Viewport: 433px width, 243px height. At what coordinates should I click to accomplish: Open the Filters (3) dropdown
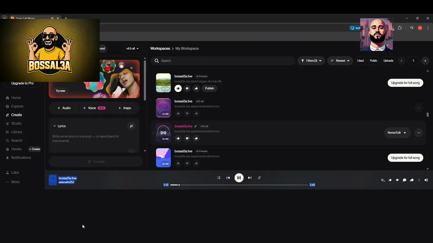click(x=311, y=61)
